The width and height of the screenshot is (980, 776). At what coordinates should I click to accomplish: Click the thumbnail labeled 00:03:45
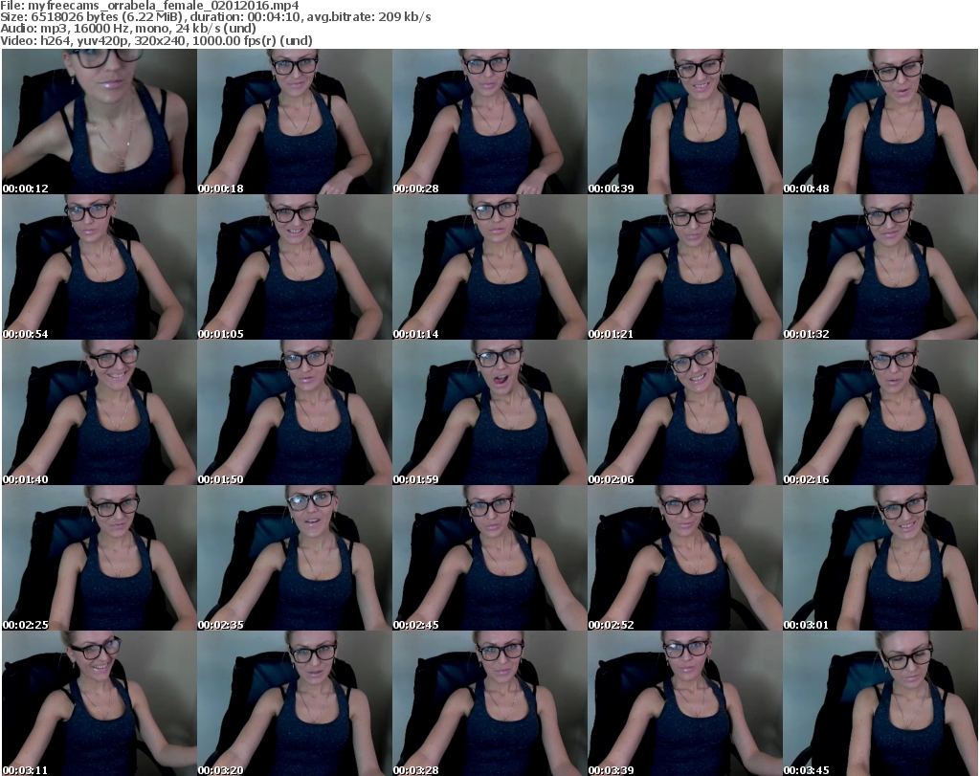coord(880,703)
